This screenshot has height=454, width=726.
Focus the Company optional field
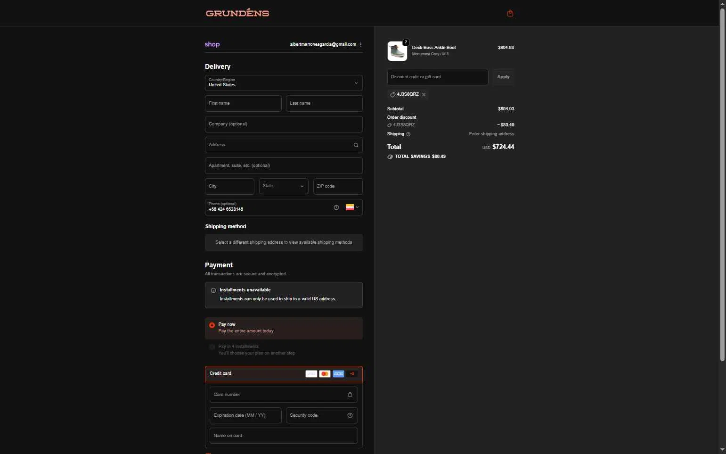click(284, 124)
